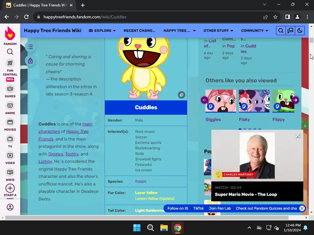Screen dimensions: 314x235
Task: Dismiss the bottom Fandom notification bar
Action: click(x=302, y=208)
